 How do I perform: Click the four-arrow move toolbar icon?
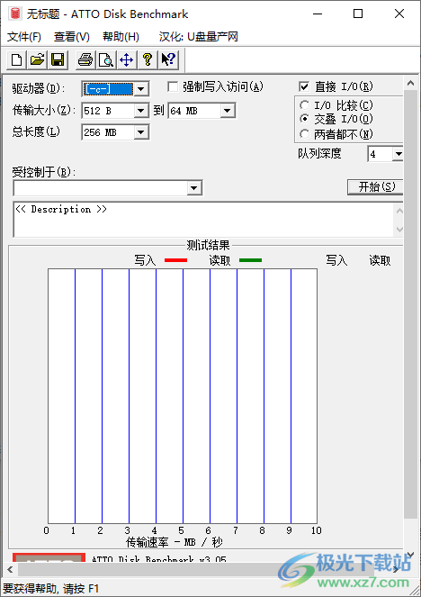(x=126, y=59)
